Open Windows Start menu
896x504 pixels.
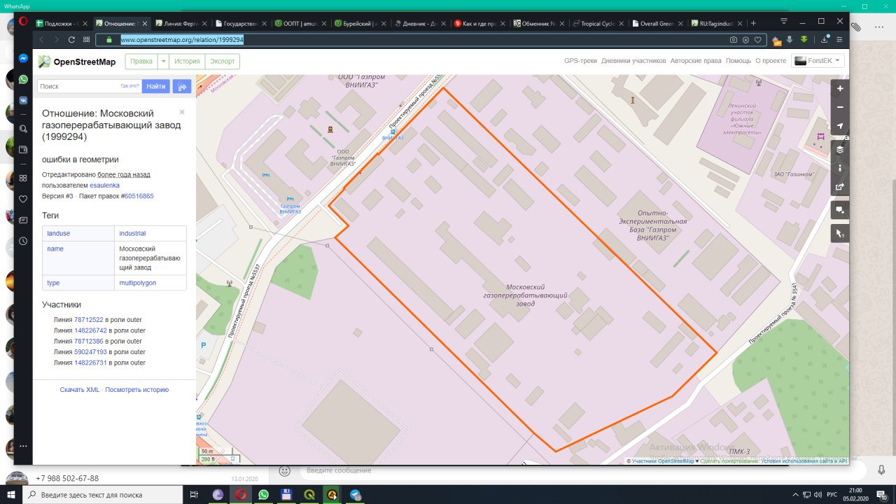point(10,494)
